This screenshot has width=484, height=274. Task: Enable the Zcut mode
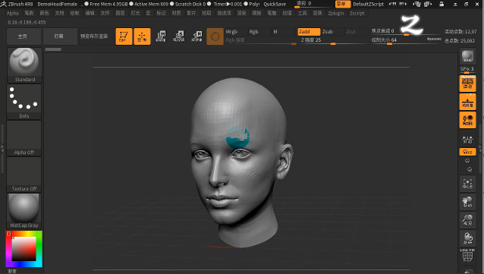[x=356, y=32]
